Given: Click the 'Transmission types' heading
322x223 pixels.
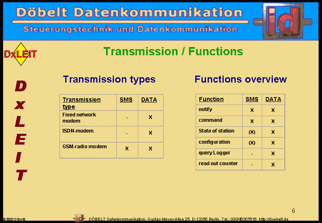Looking at the screenshot, I should [109, 79].
